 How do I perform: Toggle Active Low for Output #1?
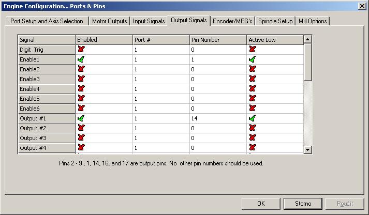click(x=252, y=118)
